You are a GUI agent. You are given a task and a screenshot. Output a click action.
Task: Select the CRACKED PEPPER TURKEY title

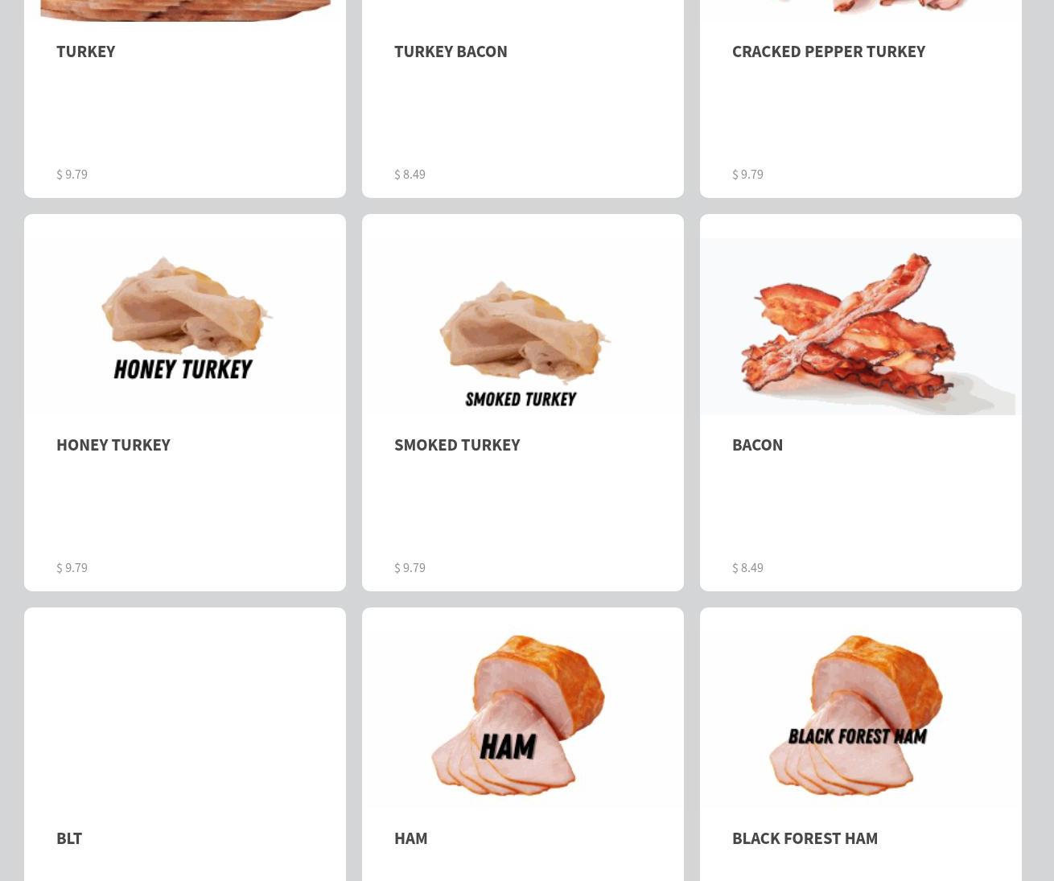click(x=829, y=51)
